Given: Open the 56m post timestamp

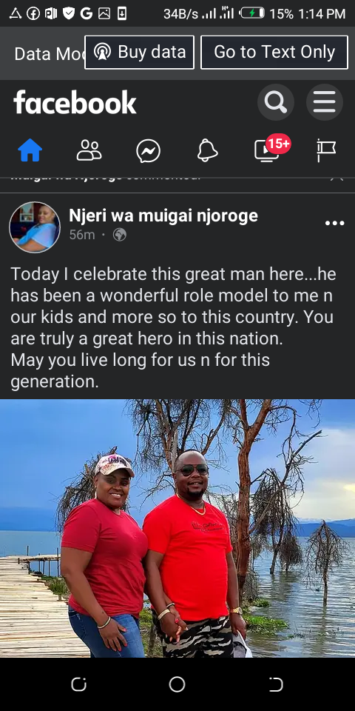Looking at the screenshot, I should [82, 235].
